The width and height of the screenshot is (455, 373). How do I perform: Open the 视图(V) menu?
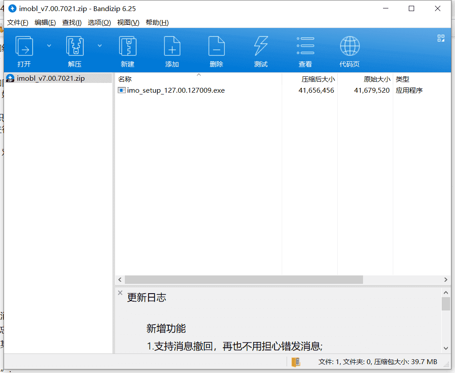pyautogui.click(x=128, y=23)
